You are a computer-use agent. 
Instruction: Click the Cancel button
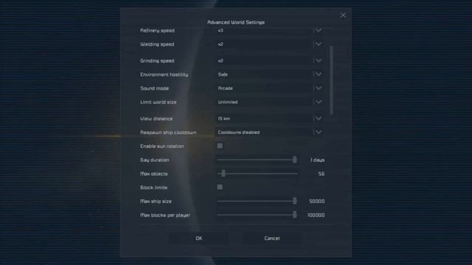click(x=272, y=239)
